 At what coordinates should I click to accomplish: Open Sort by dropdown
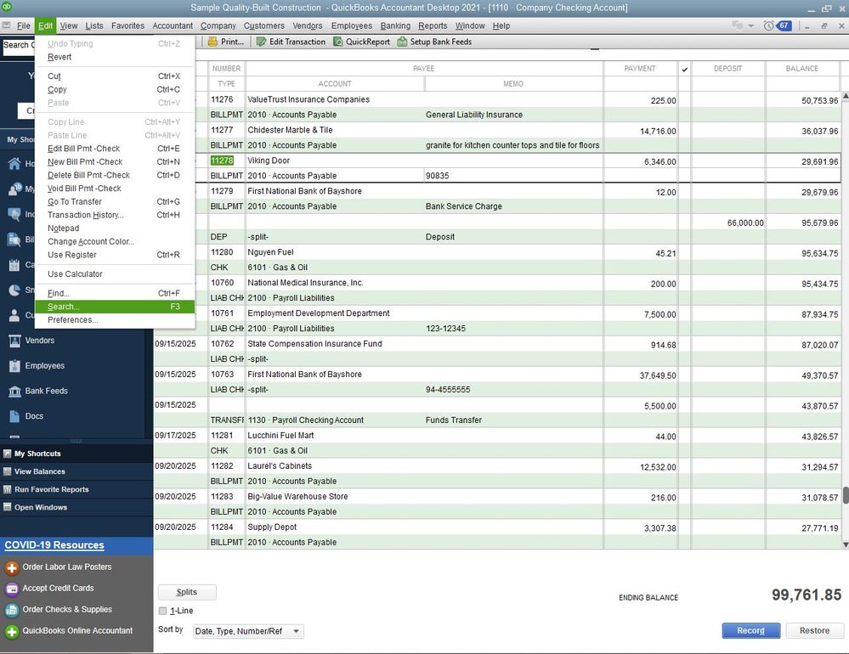click(x=248, y=631)
